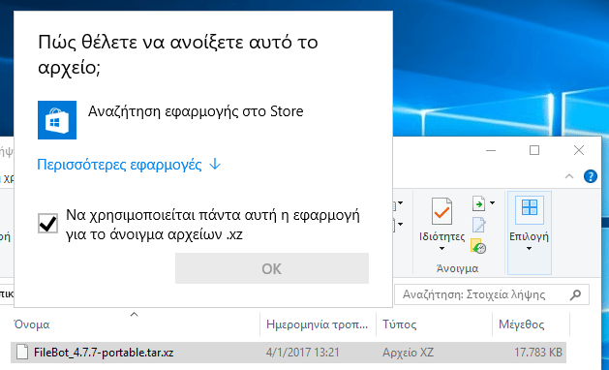
Task: Click the green arrow open-file icon
Action: tap(479, 203)
